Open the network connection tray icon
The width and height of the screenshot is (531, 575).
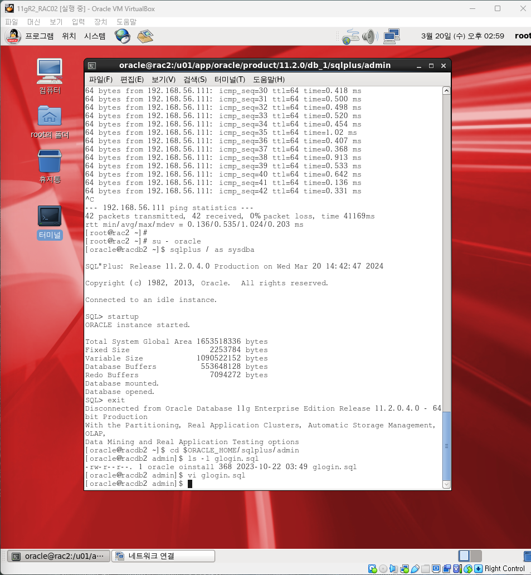coord(350,36)
